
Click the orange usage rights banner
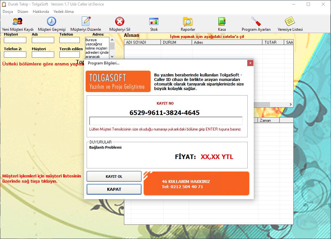[x=196, y=183]
